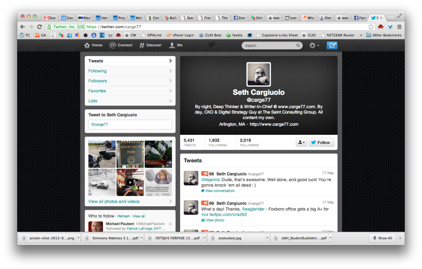This screenshot has height=269, width=422.
Task: Open the Connect page
Action: [121, 45]
